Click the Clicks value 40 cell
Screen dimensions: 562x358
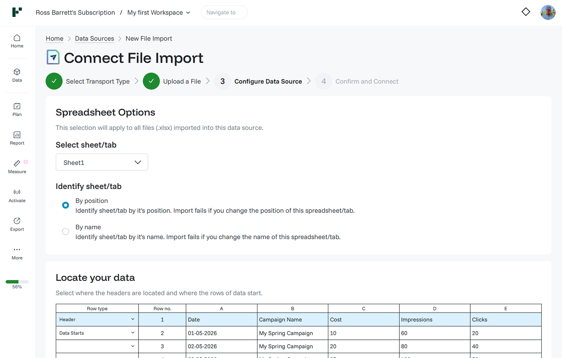[x=506, y=346]
